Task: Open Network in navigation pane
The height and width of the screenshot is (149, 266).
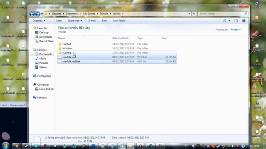Action: [42, 98]
